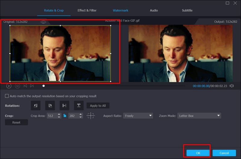
Task: Flip the video vertically
Action: click(79, 106)
